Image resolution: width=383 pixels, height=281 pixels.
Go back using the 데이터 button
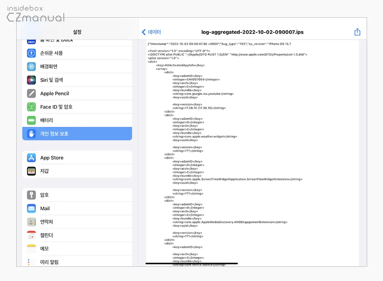(x=151, y=32)
